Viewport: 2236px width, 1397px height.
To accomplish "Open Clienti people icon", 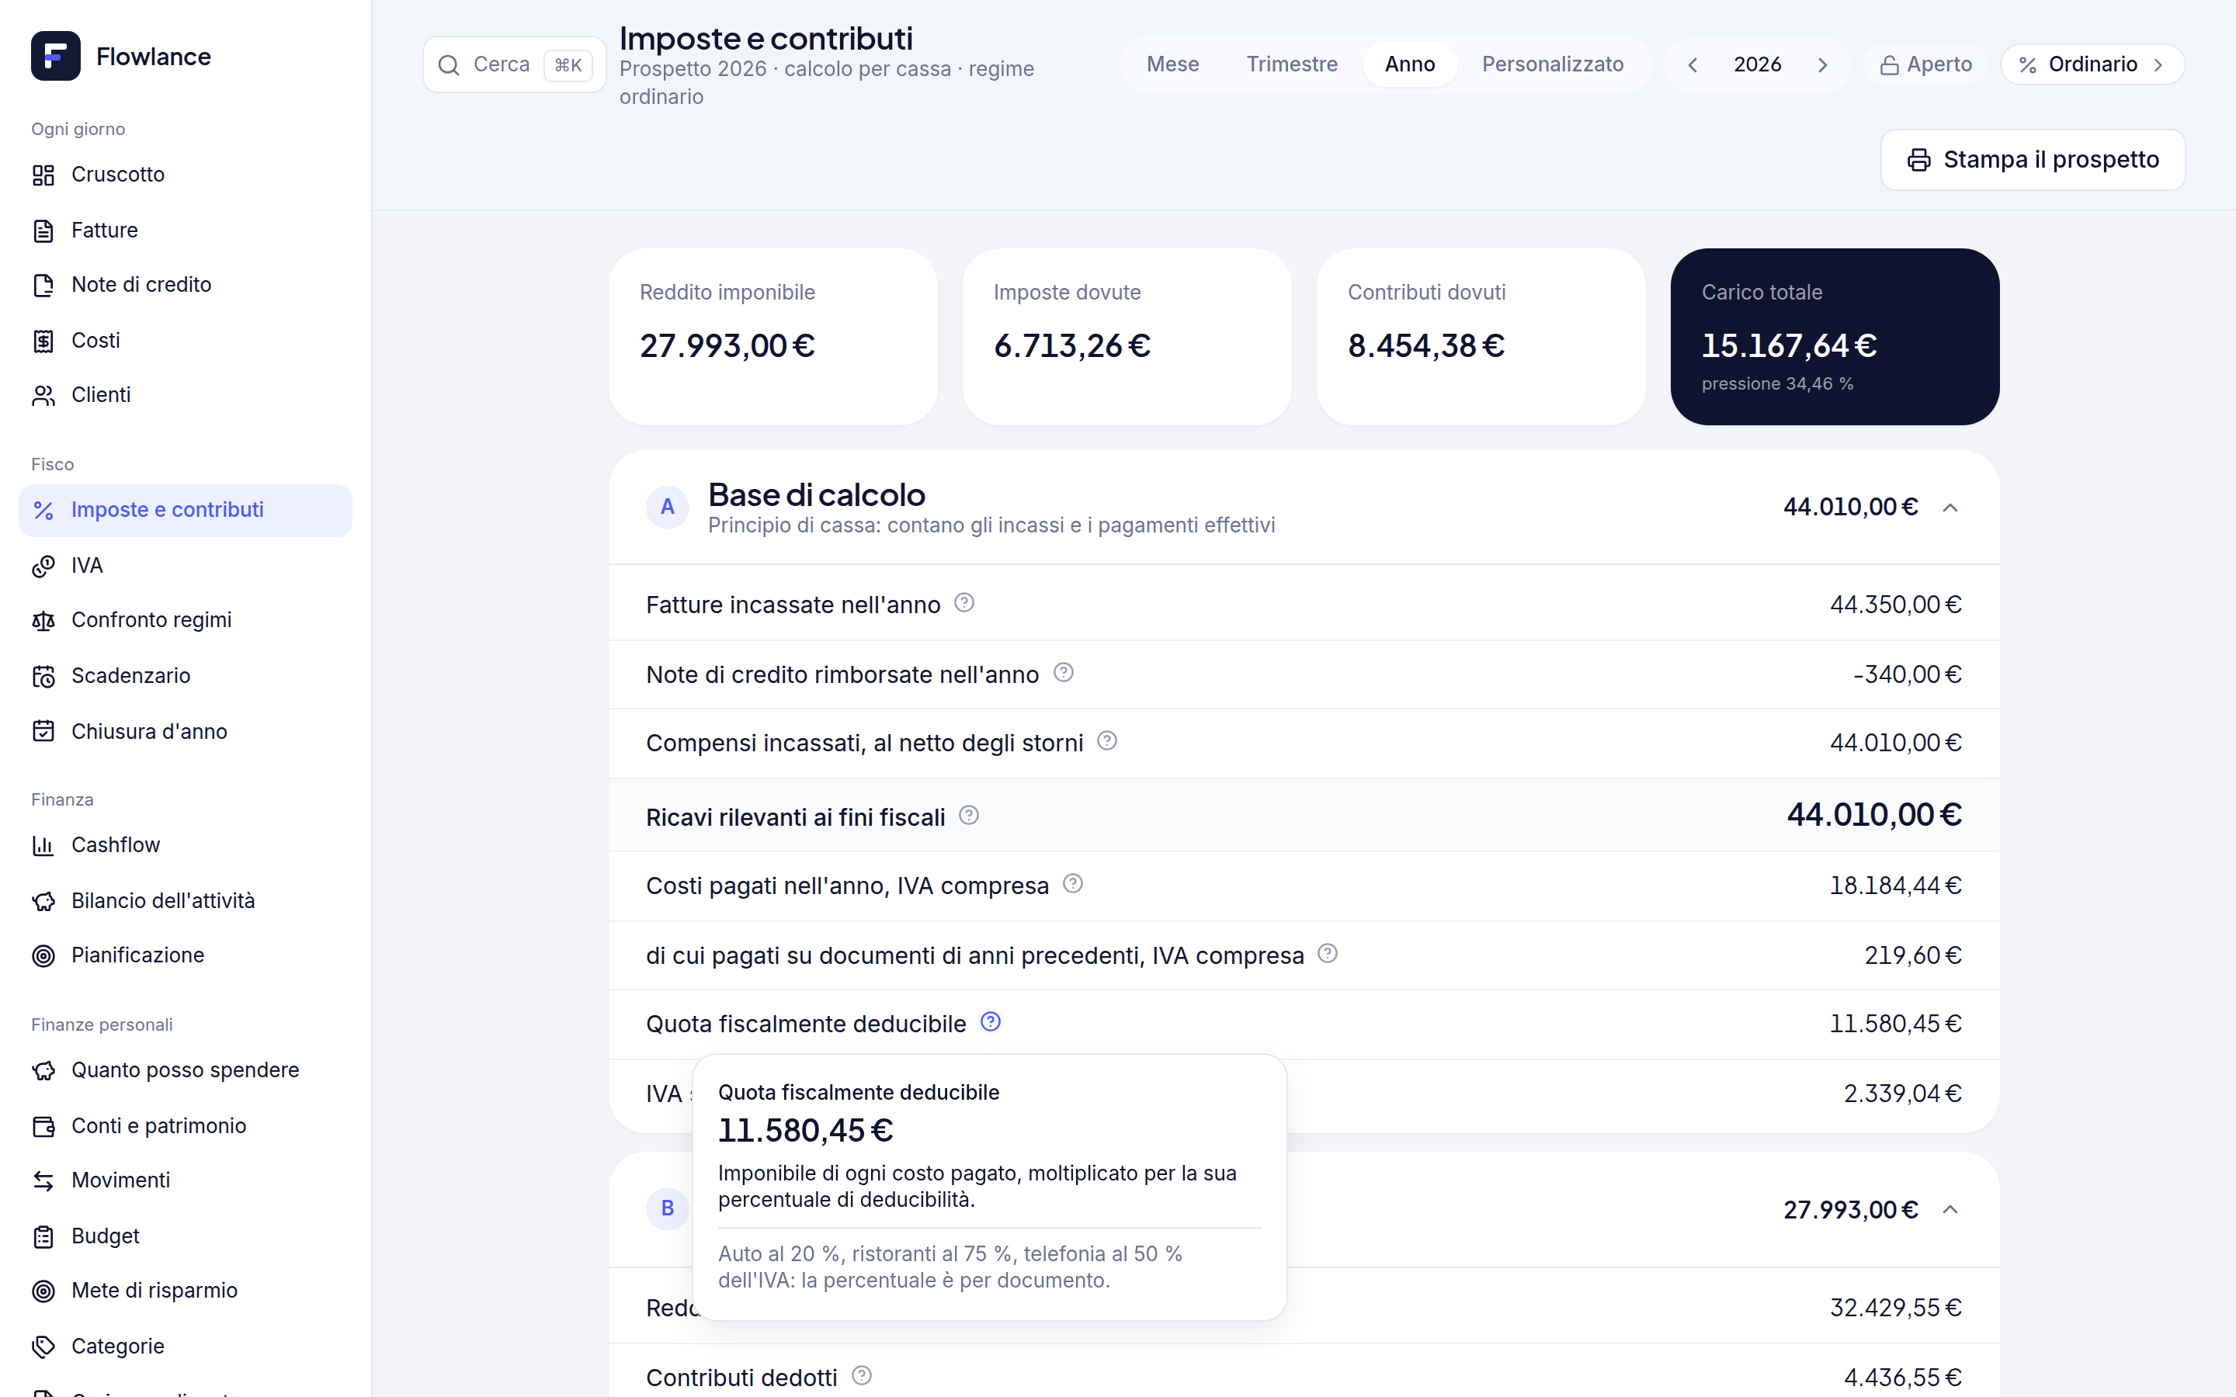I will coord(43,396).
